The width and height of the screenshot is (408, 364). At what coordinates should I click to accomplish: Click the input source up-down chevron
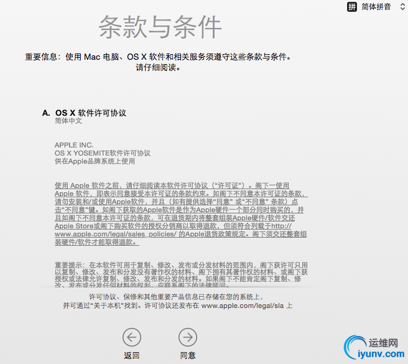402,6
